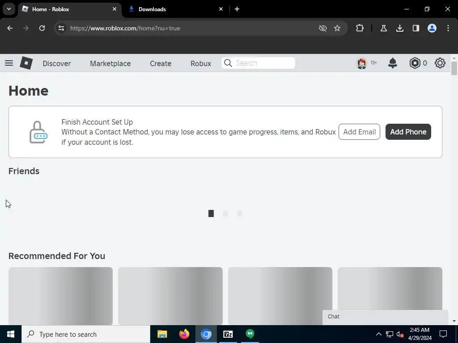Viewport: 458px width, 343px height.
Task: Click the Recommended For You heading
Action: click(57, 256)
